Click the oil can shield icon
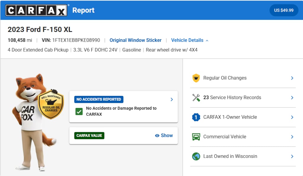This screenshot has width=303, height=176. pyautogui.click(x=196, y=78)
